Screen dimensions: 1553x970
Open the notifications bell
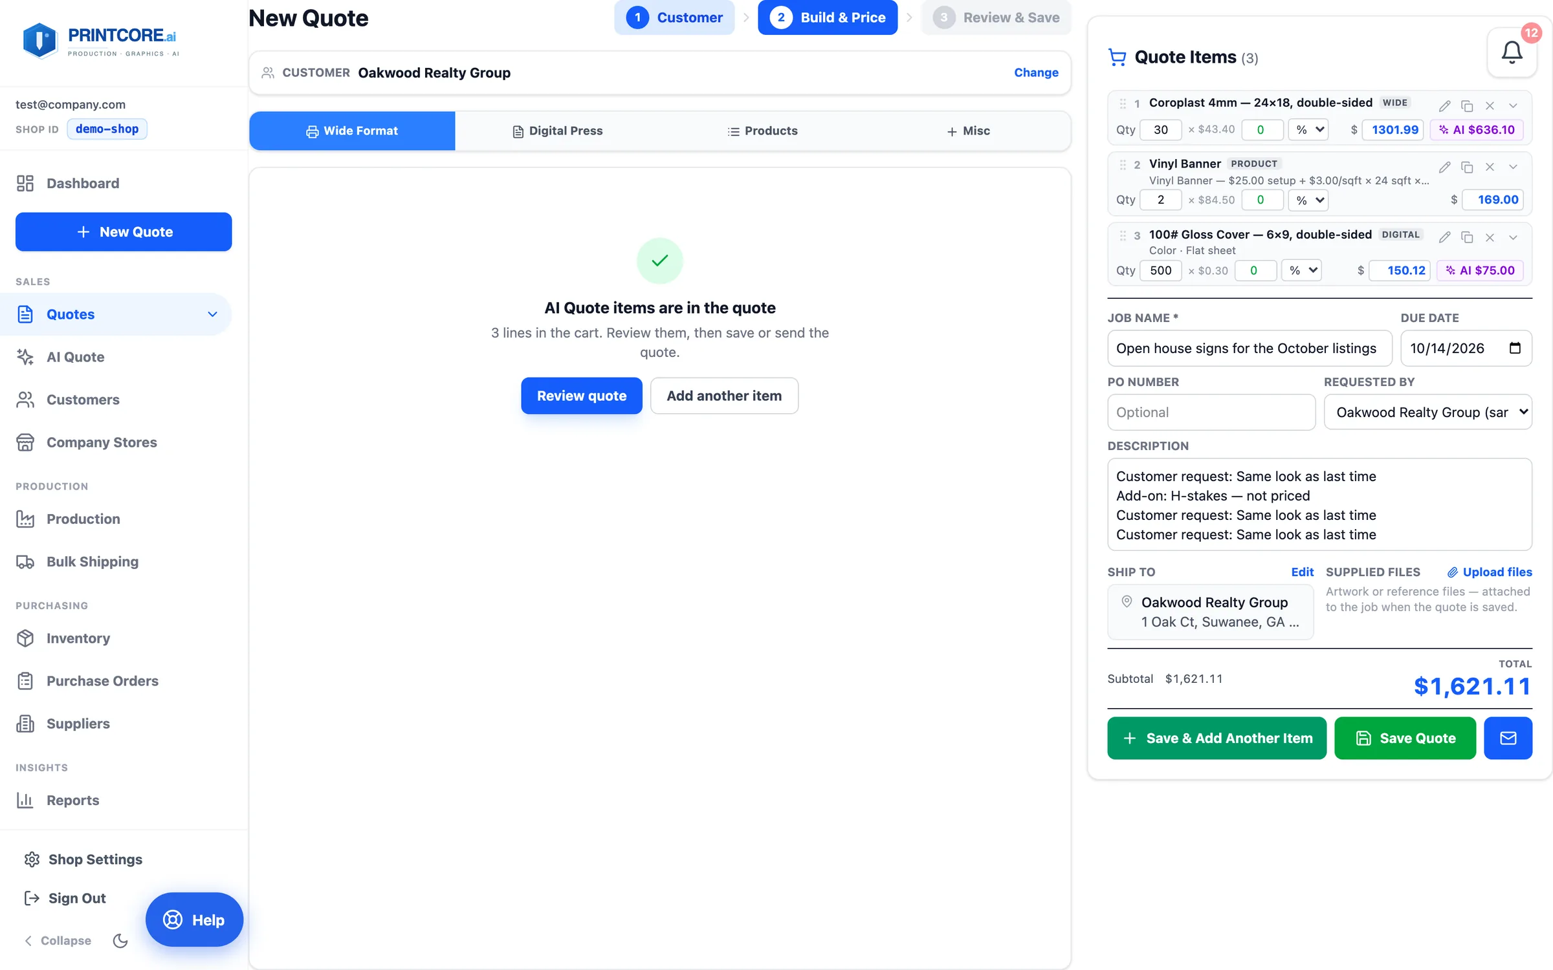click(1512, 52)
